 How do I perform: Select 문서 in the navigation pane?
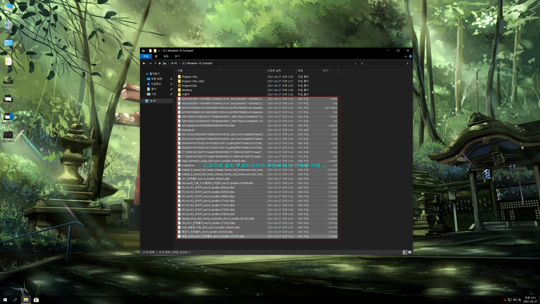[x=154, y=89]
